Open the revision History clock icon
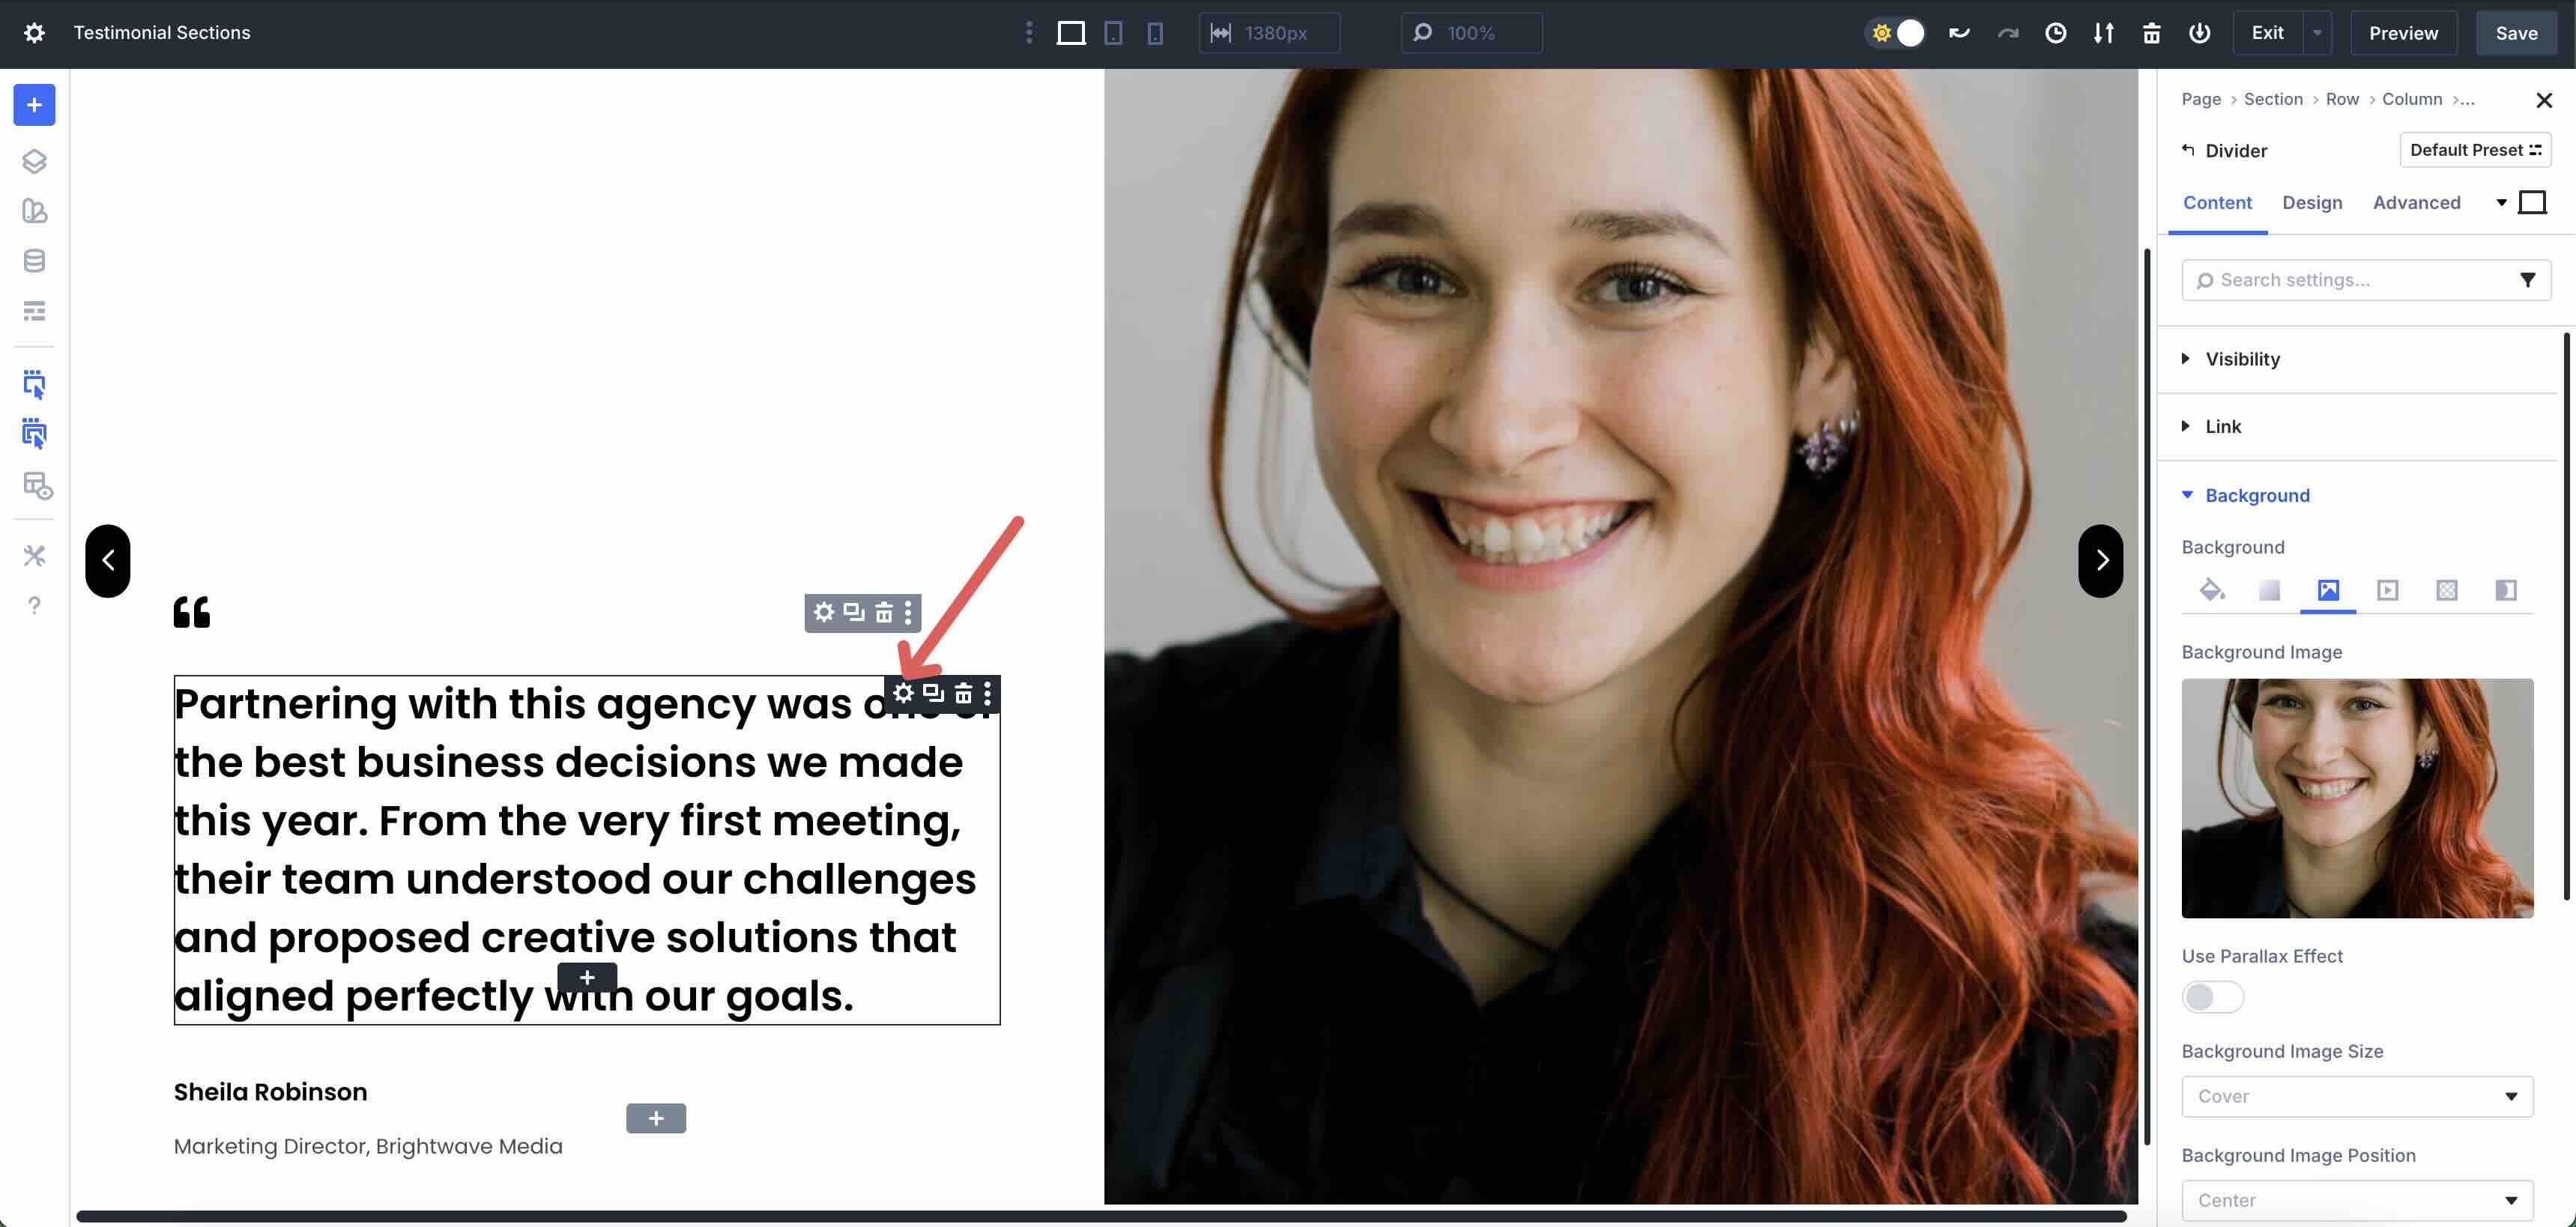The width and height of the screenshot is (2576, 1227). click(2056, 32)
